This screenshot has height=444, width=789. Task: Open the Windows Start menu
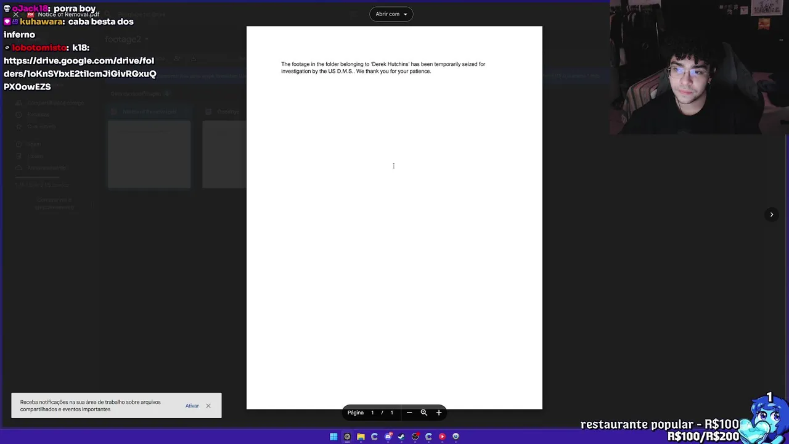point(333,437)
